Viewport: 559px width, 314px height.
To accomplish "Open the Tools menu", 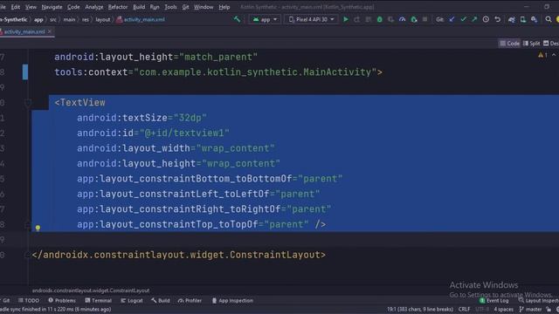I will click(x=170, y=7).
